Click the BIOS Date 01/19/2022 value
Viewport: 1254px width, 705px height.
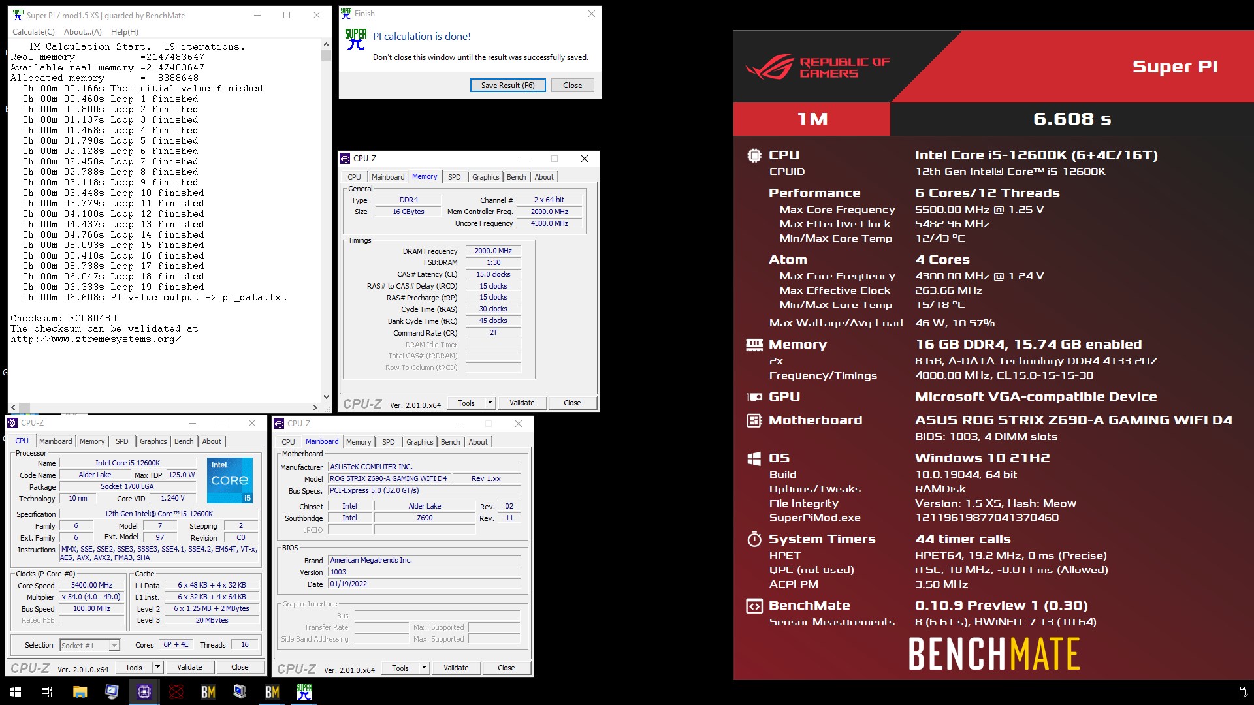click(x=424, y=584)
